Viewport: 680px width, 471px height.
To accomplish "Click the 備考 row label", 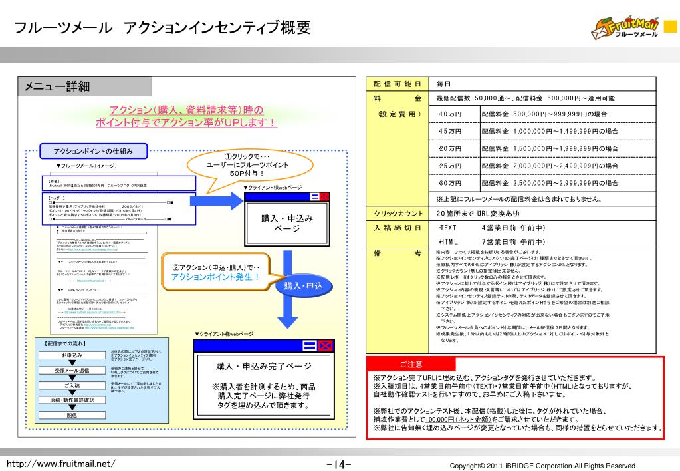I will click(x=397, y=253).
